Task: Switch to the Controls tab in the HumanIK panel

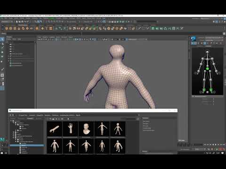Action: click(x=208, y=46)
